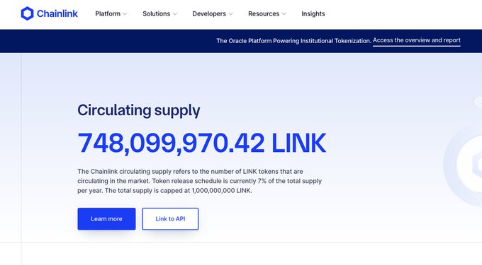This screenshot has width=482, height=265.
Task: Expand the Solutions dropdown chevron
Action: click(x=175, y=14)
